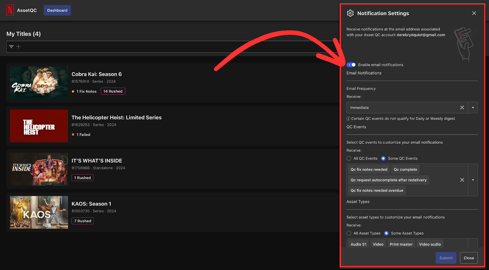489x270 pixels.
Task: Click The Helicopter Heist: Limited Series title
Action: [x=116, y=117]
